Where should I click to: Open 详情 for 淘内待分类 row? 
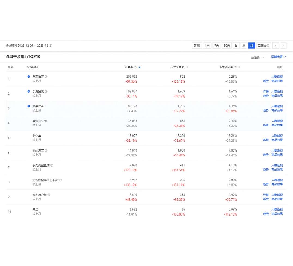pyautogui.click(x=266, y=195)
